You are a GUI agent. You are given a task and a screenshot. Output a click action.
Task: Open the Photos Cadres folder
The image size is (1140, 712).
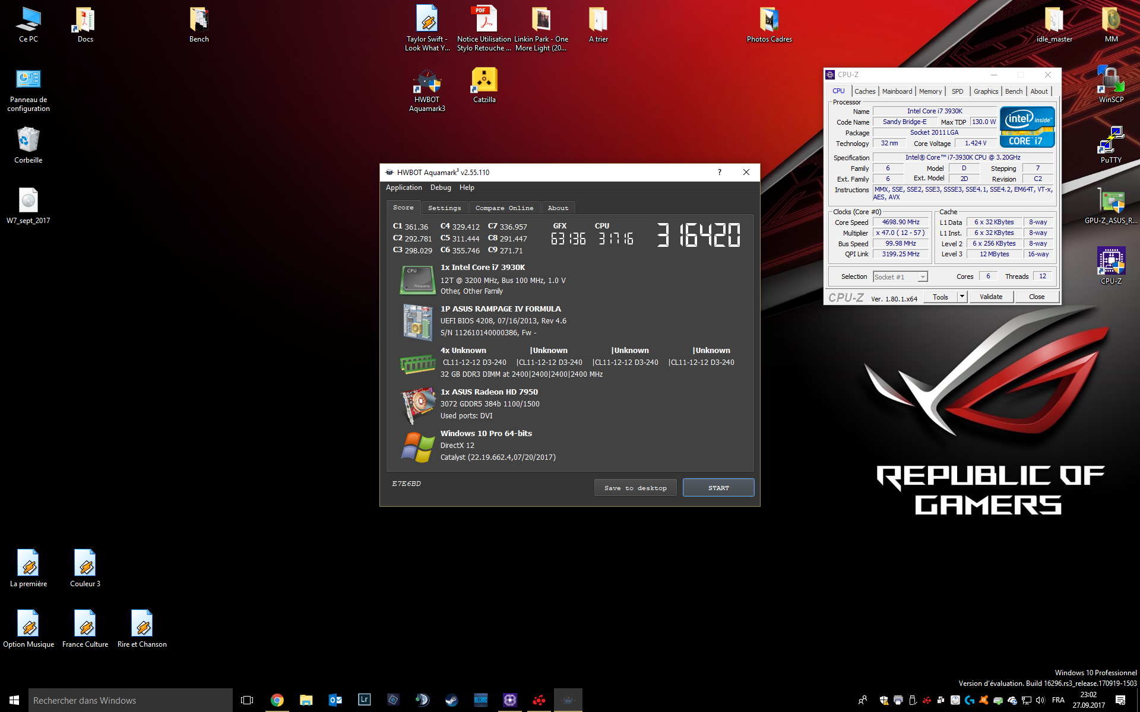[x=769, y=25]
